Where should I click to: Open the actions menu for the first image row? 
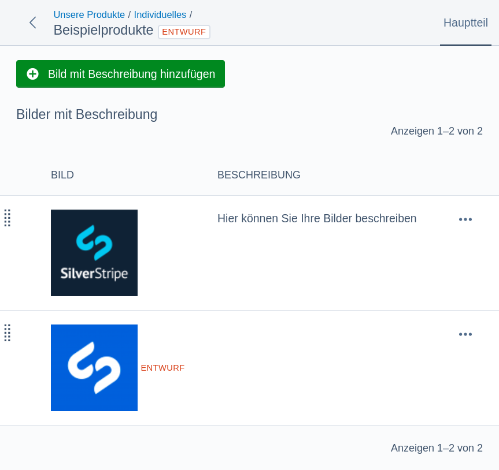(x=465, y=219)
